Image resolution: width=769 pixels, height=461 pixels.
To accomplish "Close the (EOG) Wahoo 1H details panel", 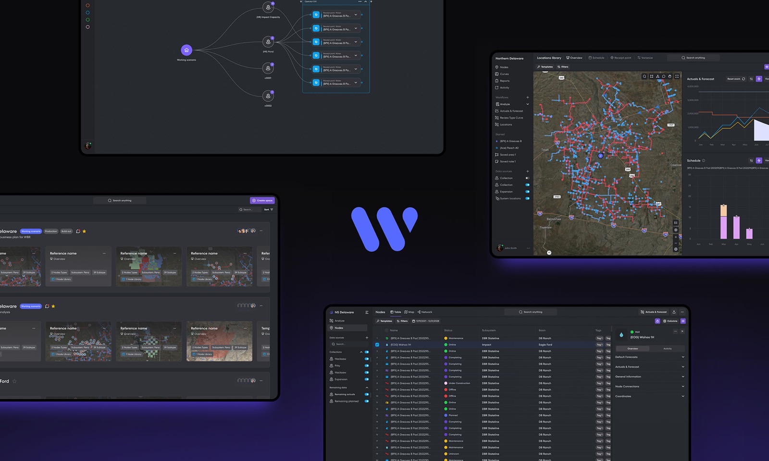I will 682,331.
